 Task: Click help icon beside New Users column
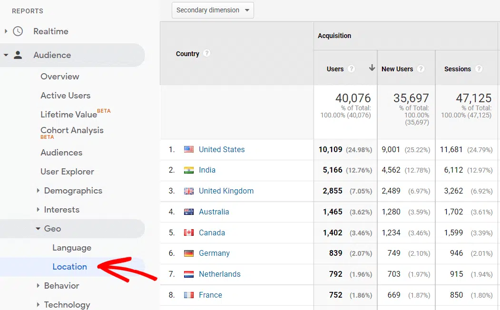(421, 69)
